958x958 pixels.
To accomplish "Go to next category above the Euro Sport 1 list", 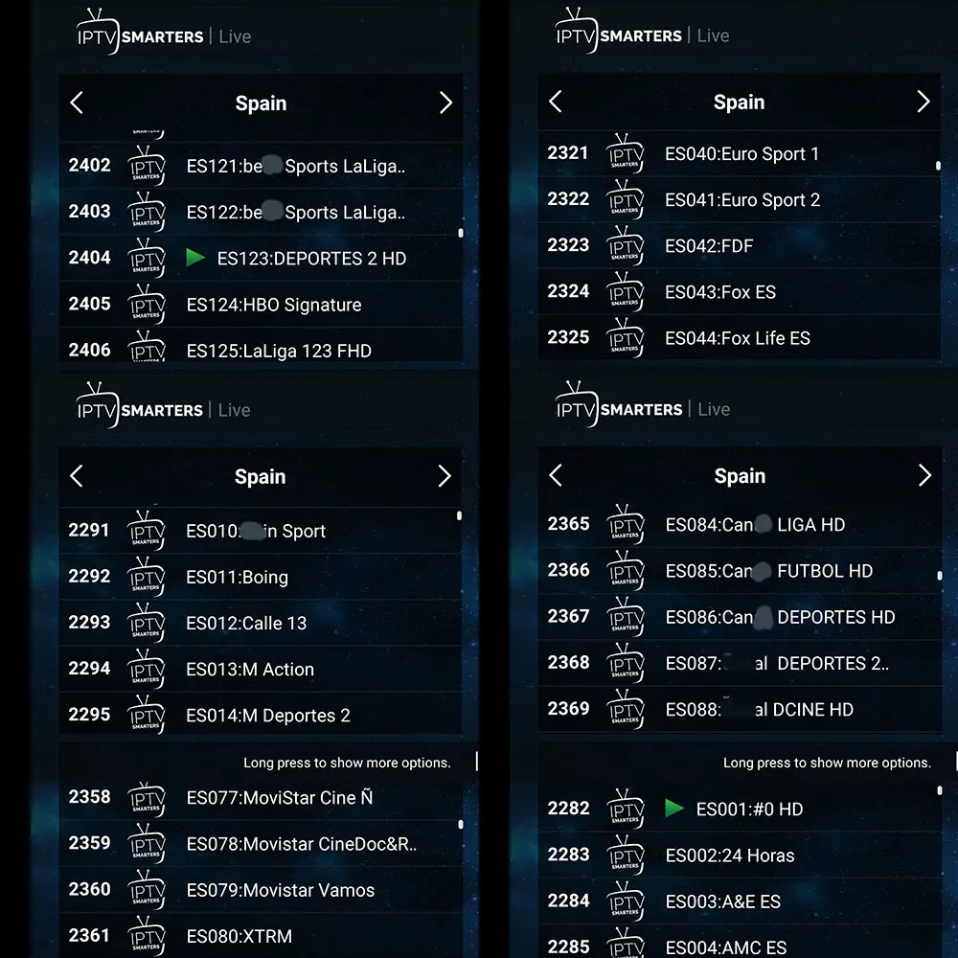I will coord(924,103).
